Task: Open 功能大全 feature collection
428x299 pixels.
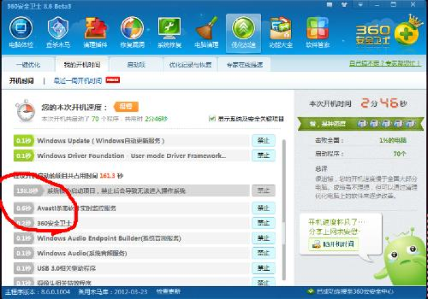Action: coord(281,33)
